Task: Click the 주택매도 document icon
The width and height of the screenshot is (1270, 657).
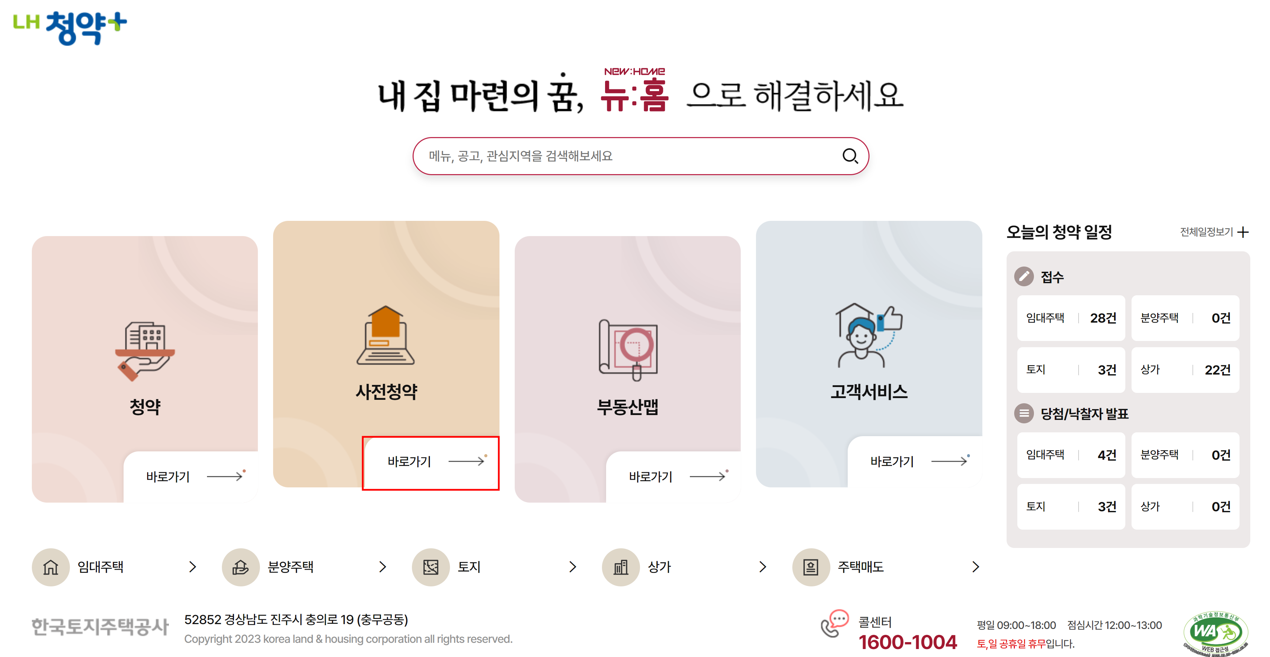Action: 811,567
